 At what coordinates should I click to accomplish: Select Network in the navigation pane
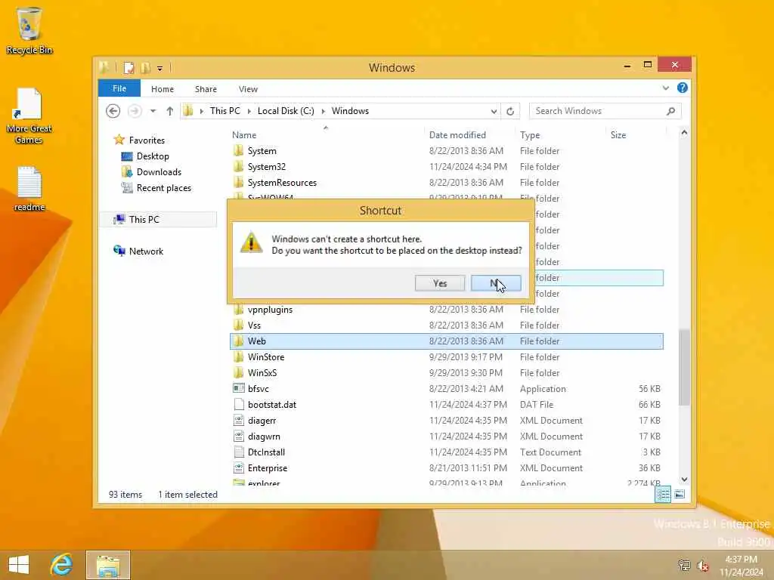pyautogui.click(x=146, y=251)
